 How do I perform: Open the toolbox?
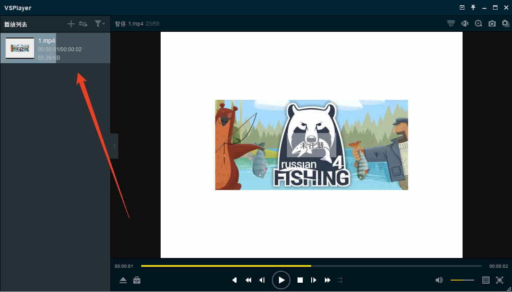pos(137,280)
